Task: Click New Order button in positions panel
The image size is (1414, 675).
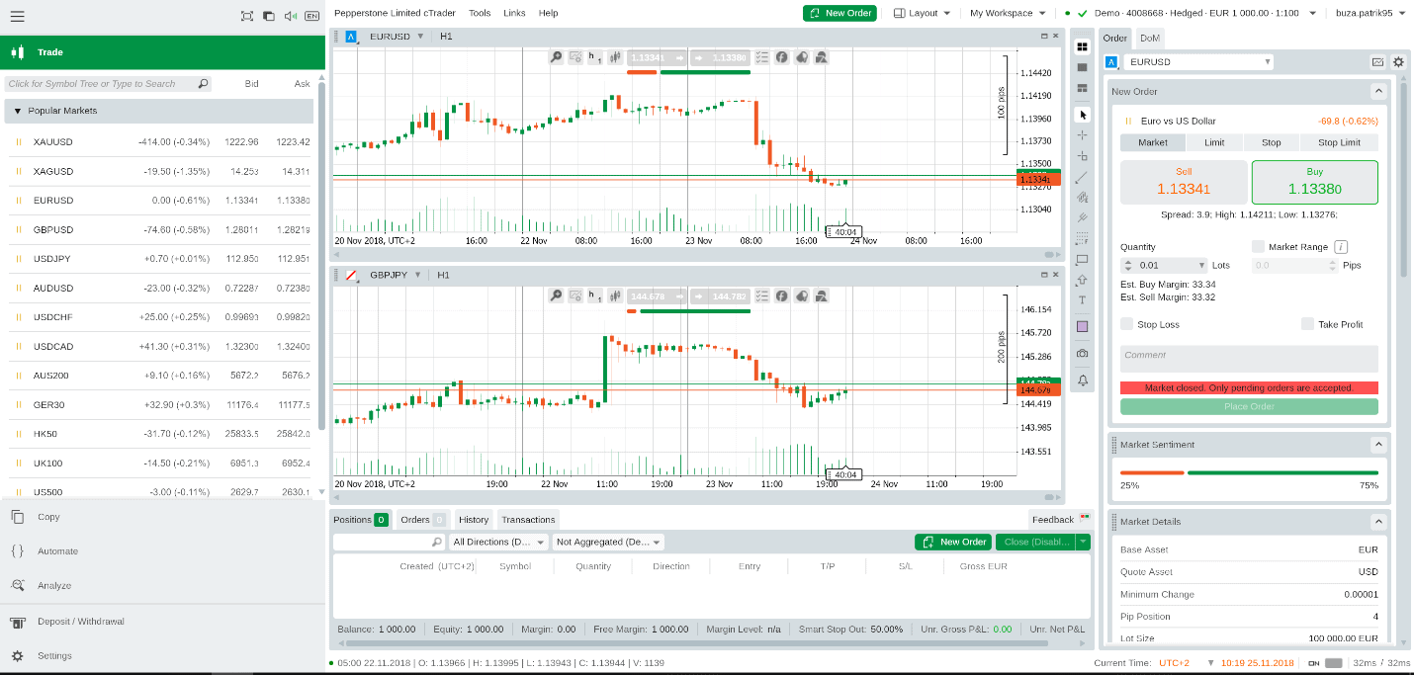Action: (953, 542)
